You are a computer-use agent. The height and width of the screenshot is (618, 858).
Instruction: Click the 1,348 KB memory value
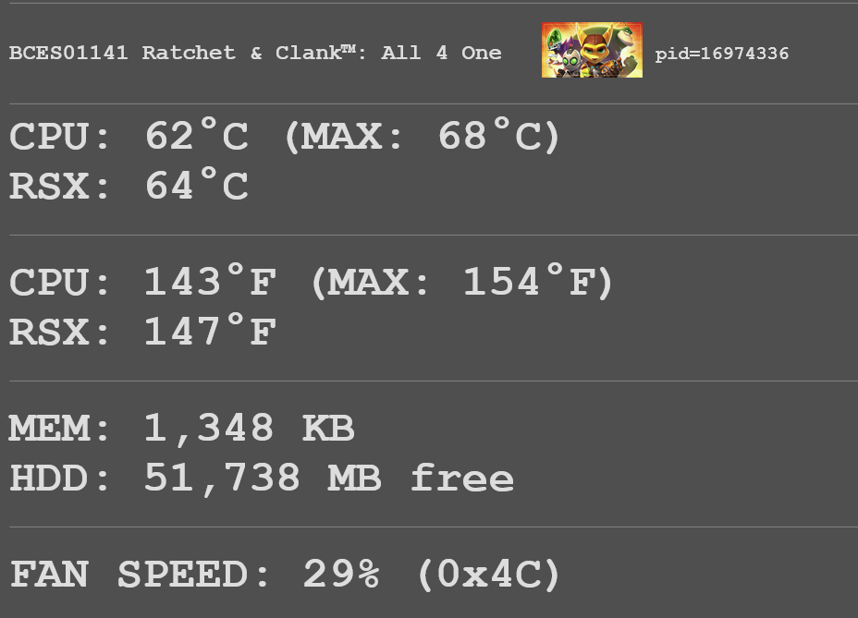pos(250,429)
